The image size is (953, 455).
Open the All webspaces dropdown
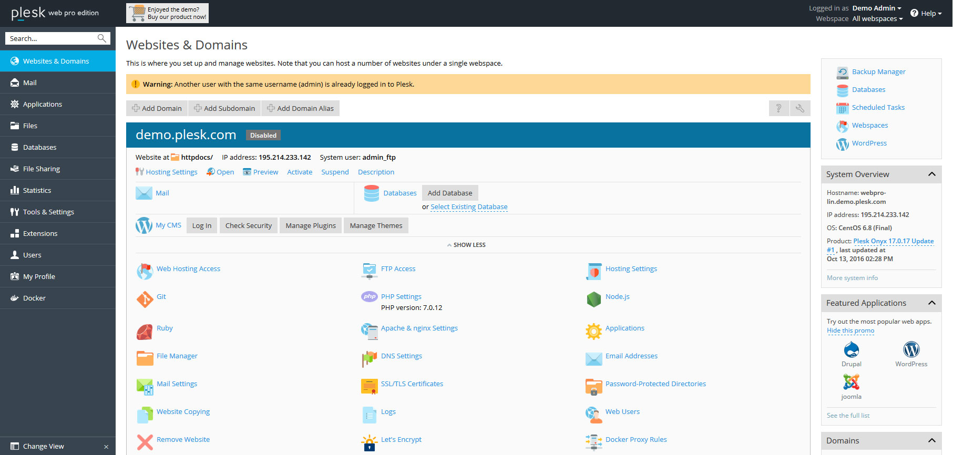coord(878,18)
